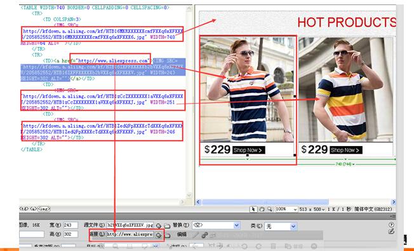Click the height field showing 302

(x=70, y=234)
